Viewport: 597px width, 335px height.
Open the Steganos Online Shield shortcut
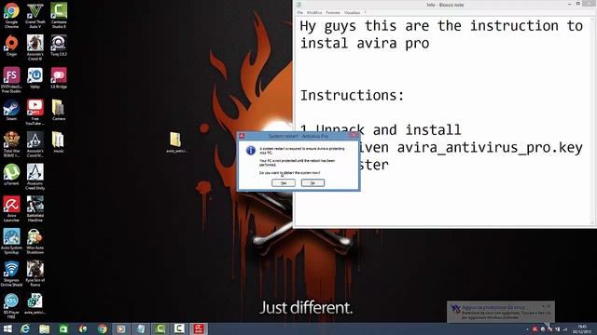click(11, 274)
